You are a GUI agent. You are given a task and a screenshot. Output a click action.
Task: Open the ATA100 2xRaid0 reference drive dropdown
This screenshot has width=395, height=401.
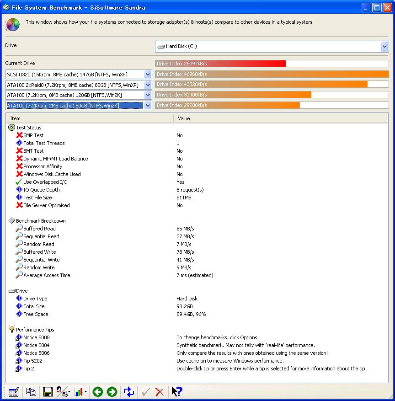pyautogui.click(x=148, y=85)
